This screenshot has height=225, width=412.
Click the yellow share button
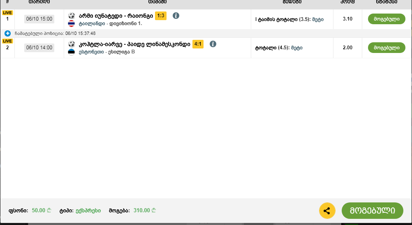[327, 211]
